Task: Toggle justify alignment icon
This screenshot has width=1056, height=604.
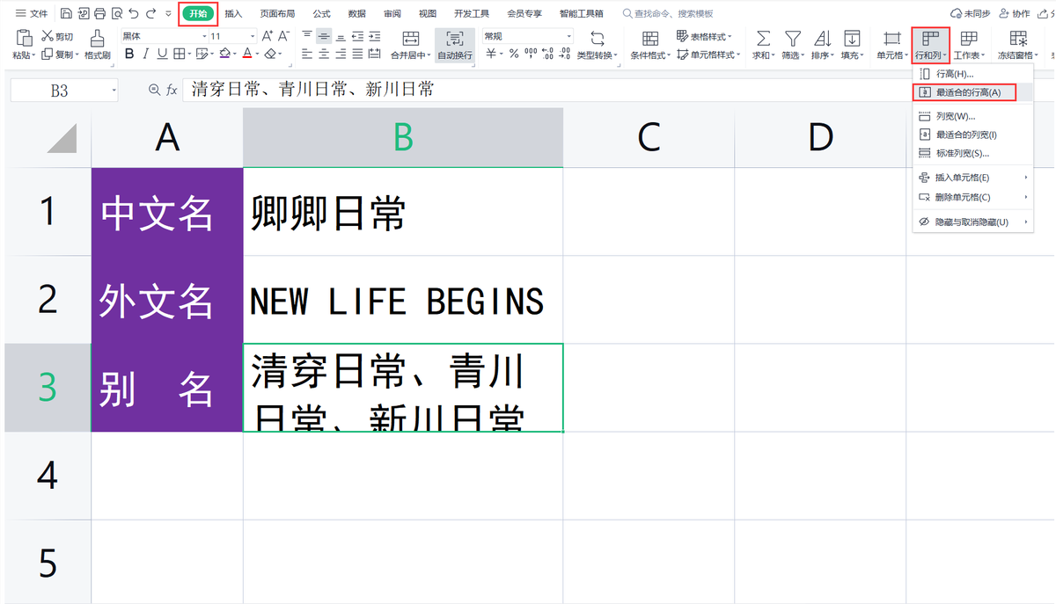Action: click(x=357, y=54)
